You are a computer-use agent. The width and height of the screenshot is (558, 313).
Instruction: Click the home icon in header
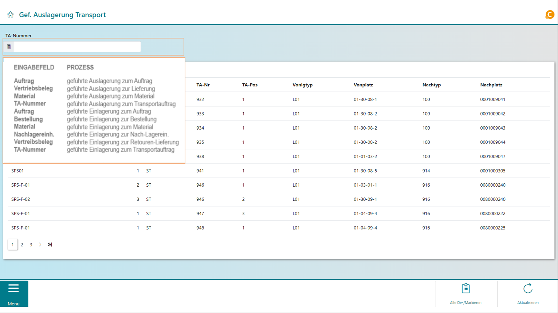tap(10, 15)
